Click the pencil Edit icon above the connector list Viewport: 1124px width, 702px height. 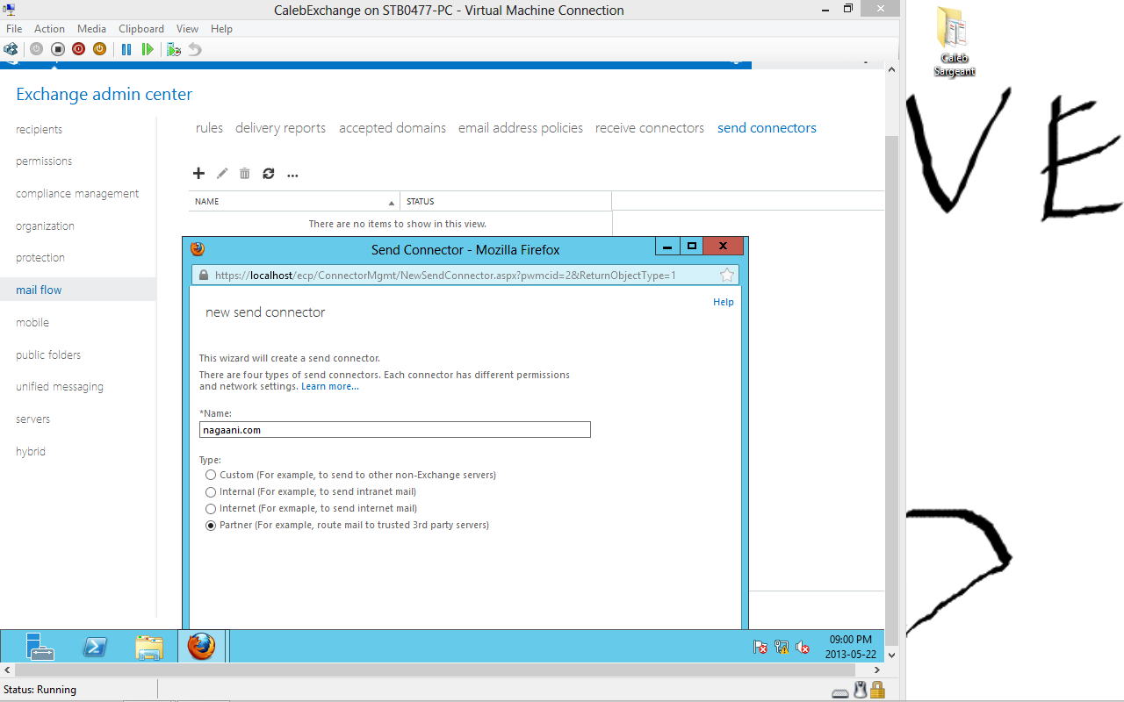click(222, 174)
